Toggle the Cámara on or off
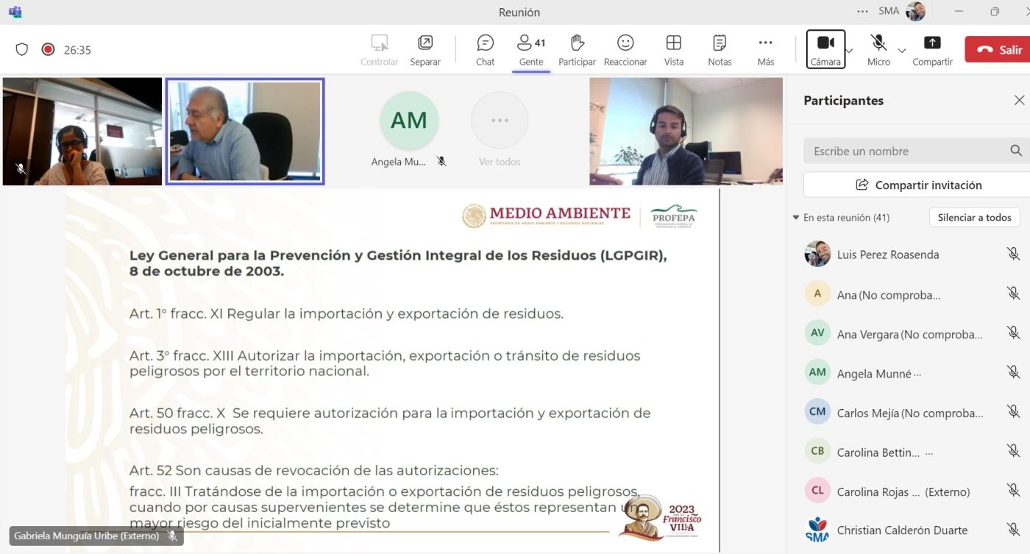Screen dimensions: 1030x554 click(x=825, y=49)
